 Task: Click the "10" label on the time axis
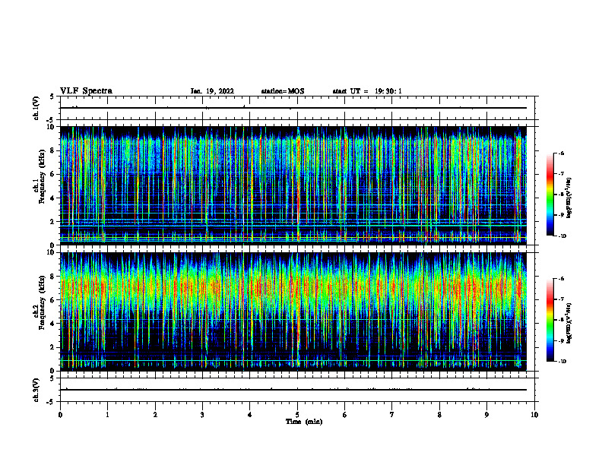pos(534,415)
